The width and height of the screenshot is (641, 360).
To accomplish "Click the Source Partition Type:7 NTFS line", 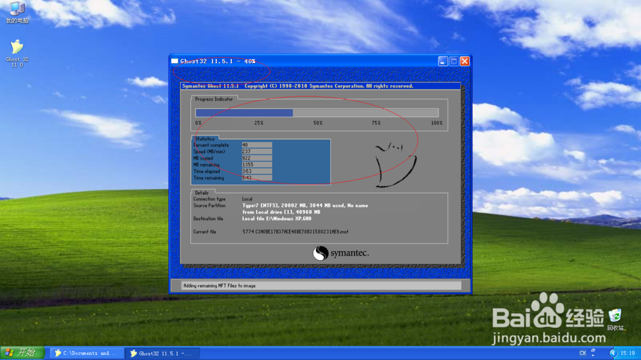I will 305,206.
